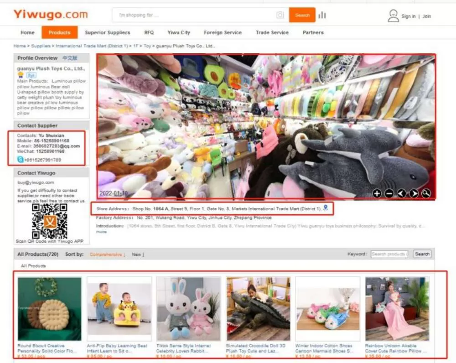Select the All Products category row
Screen dimensions: 456x363
pos(33,266)
